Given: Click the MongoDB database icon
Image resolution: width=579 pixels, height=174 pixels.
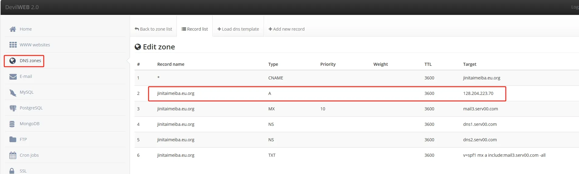Looking at the screenshot, I should coord(12,124).
